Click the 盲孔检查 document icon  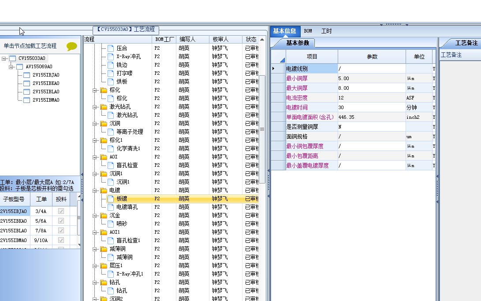(x=111, y=165)
